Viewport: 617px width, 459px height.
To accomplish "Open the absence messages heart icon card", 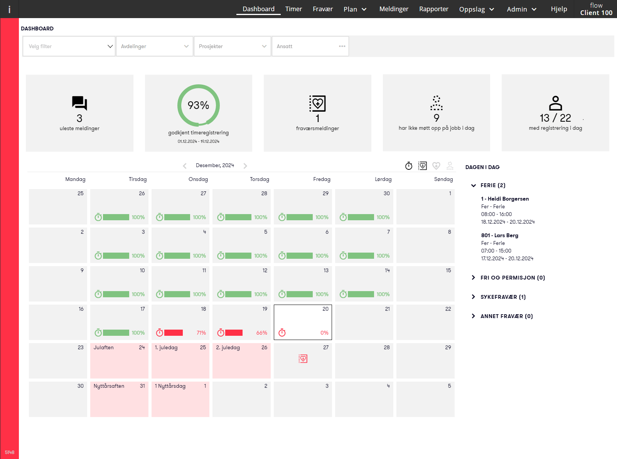I will point(317,103).
